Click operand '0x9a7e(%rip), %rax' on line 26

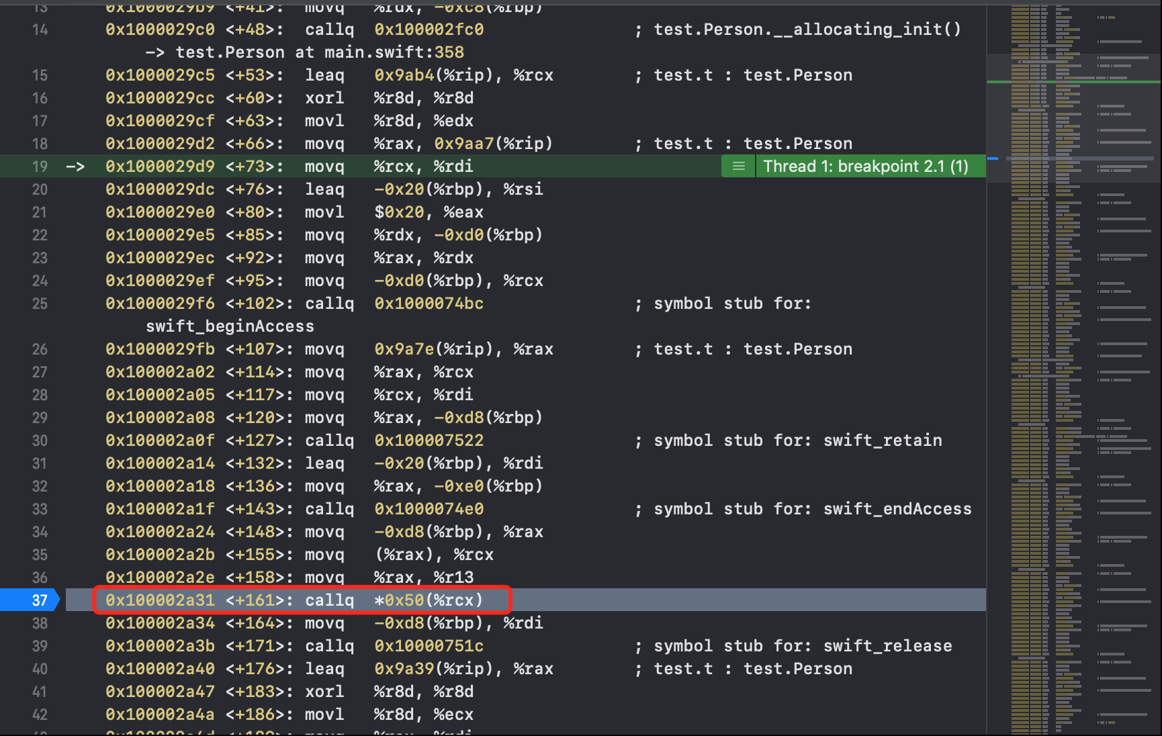pos(463,349)
